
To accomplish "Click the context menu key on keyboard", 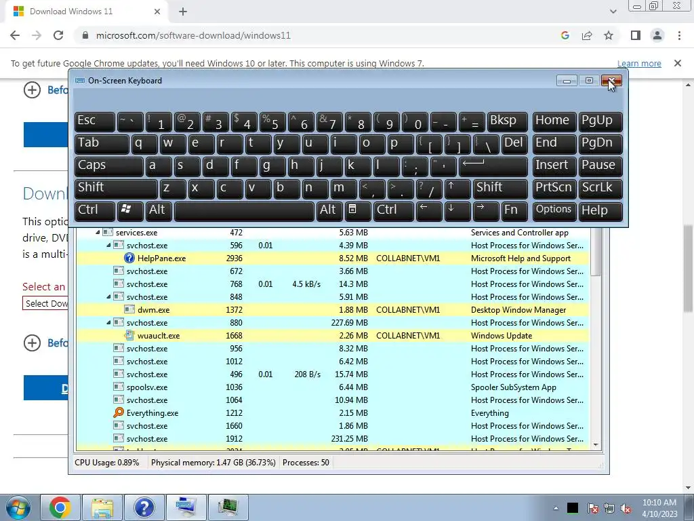I will 358,210.
